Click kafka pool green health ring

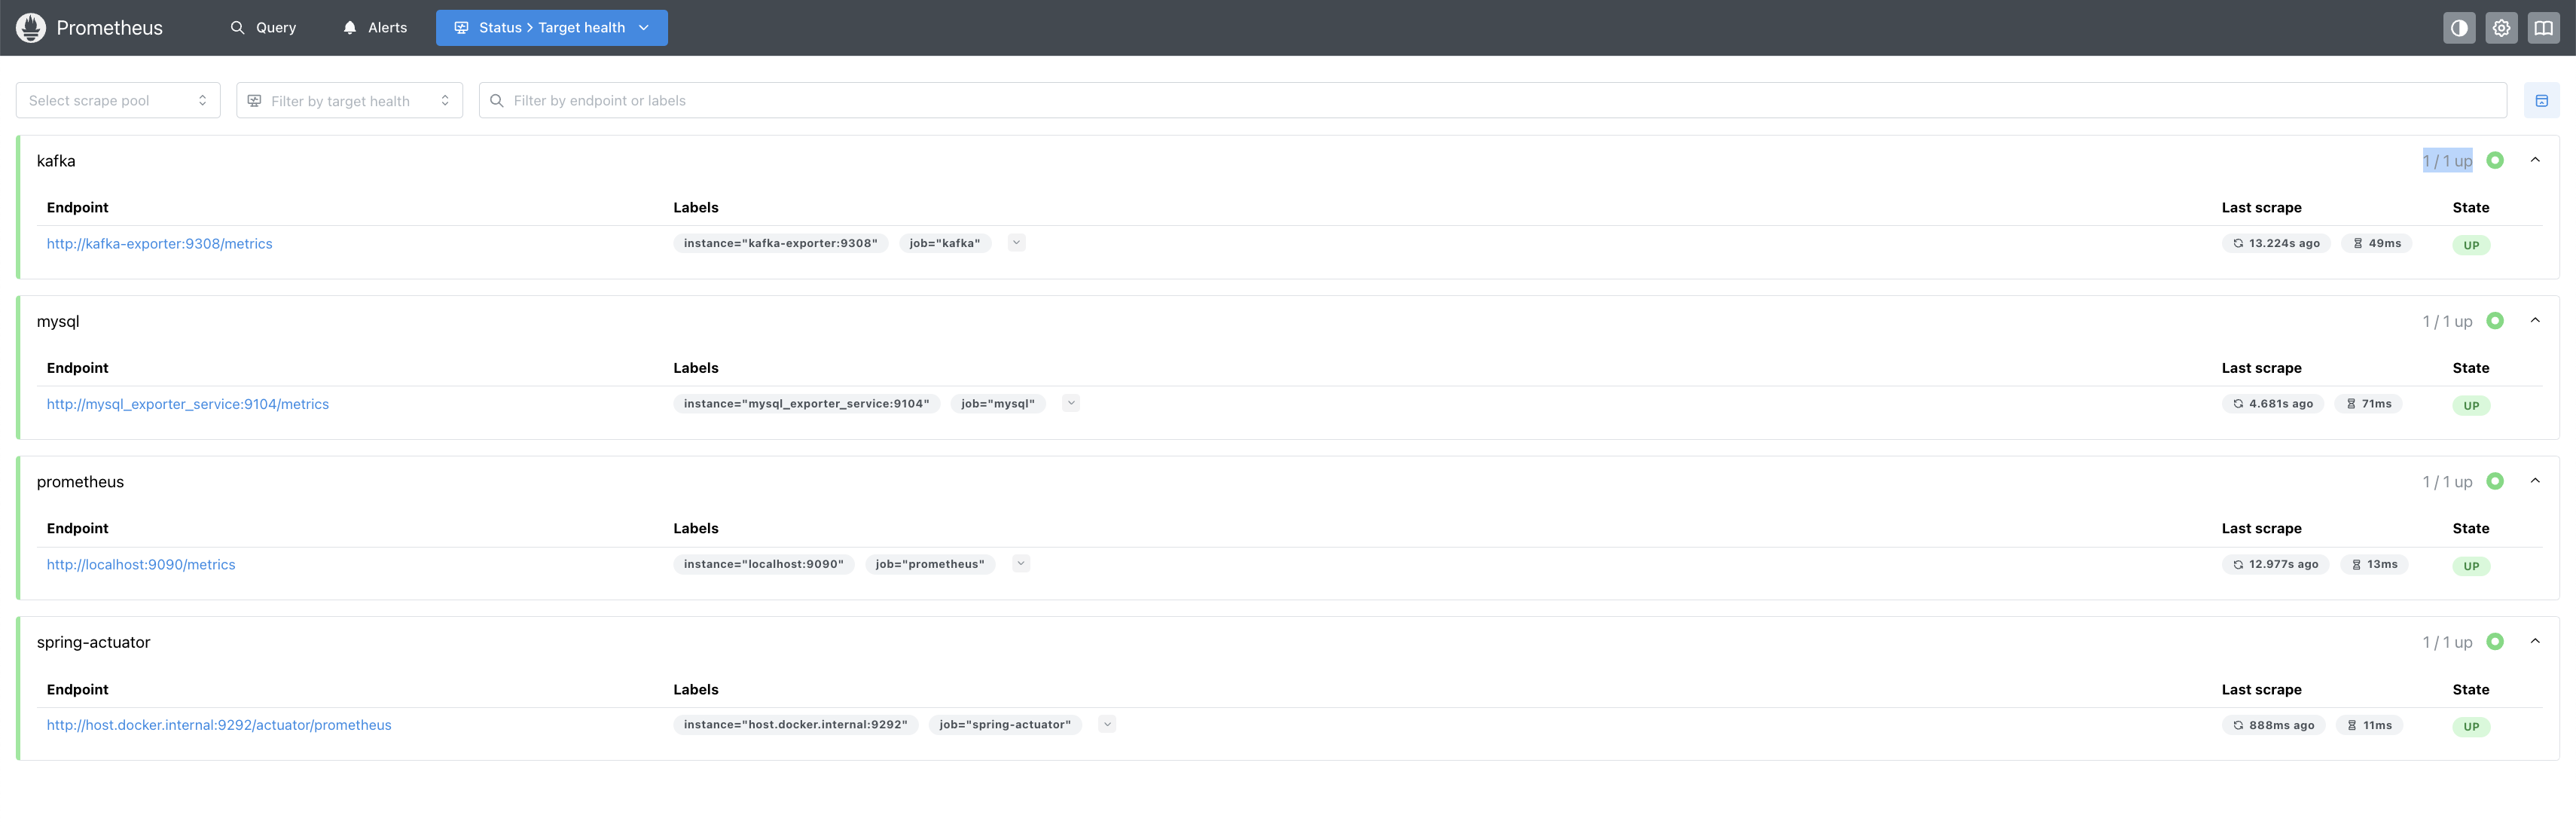[x=2494, y=160]
